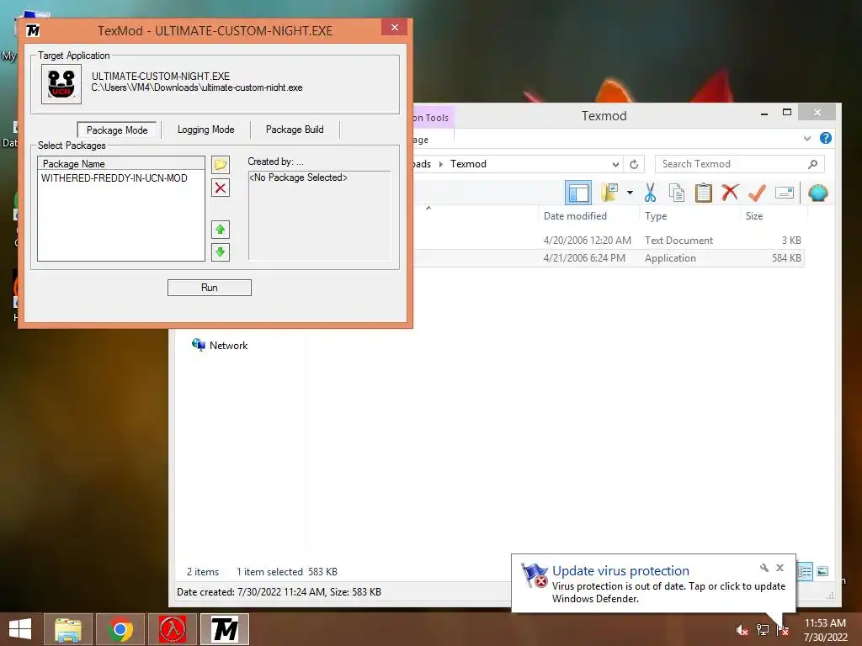Click the Run button in TexMod
This screenshot has height=646, width=862.
tap(210, 288)
